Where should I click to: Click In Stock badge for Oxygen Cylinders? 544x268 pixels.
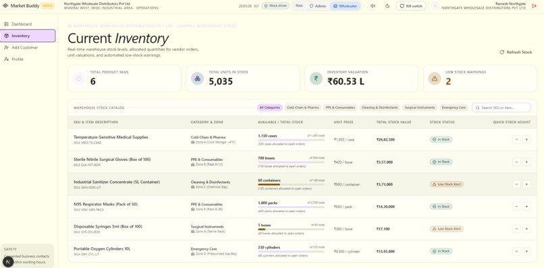pos(441,251)
